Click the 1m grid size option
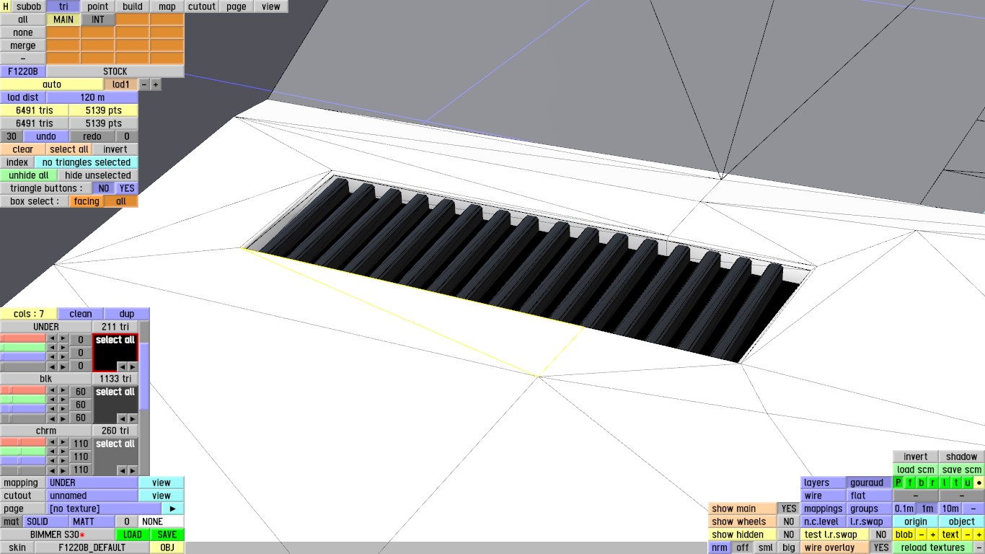The image size is (985, 554). (x=927, y=509)
